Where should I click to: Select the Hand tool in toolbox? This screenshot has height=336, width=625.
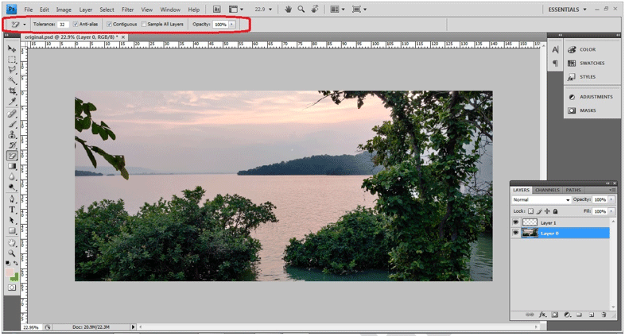point(12,243)
